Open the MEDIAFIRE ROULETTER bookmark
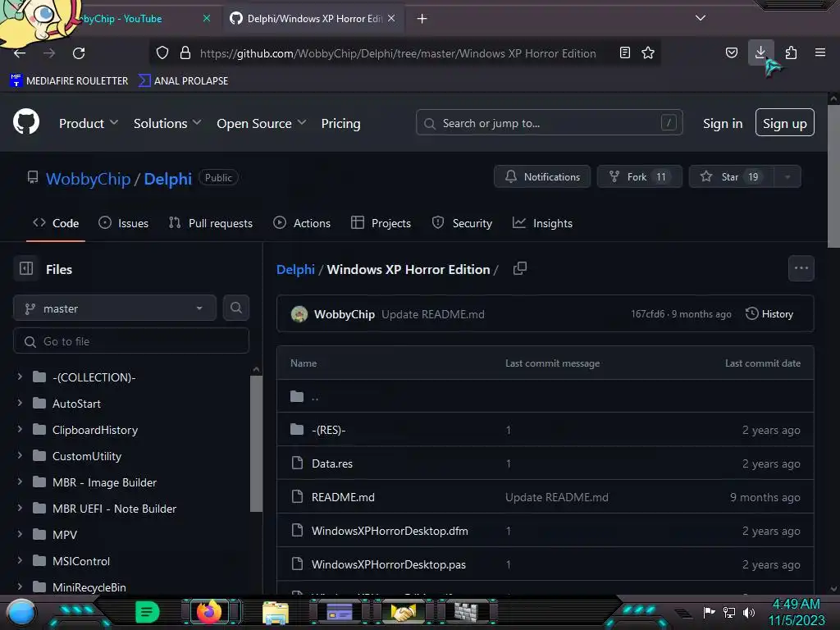Screen dimensions: 840x630 [69, 80]
